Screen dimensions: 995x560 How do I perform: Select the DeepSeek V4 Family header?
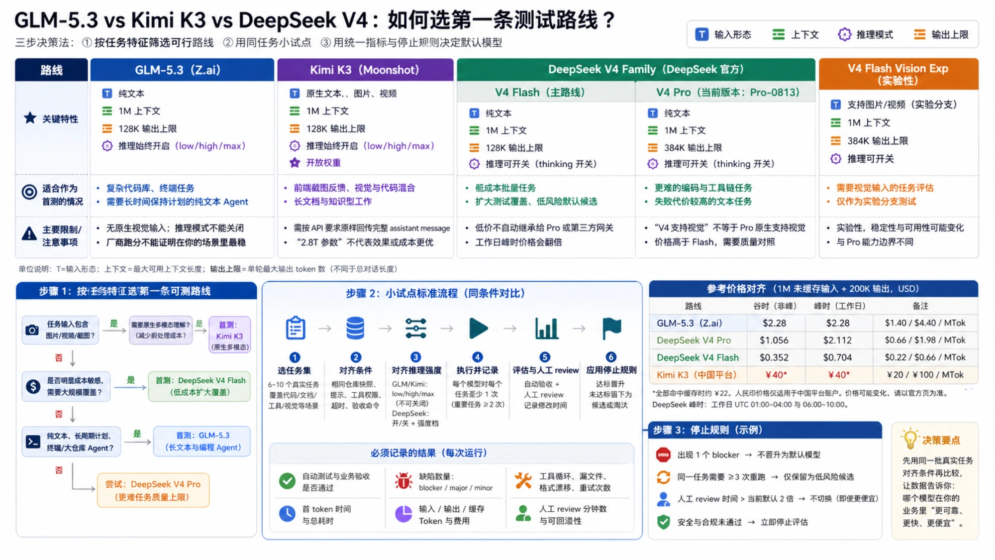(x=636, y=70)
